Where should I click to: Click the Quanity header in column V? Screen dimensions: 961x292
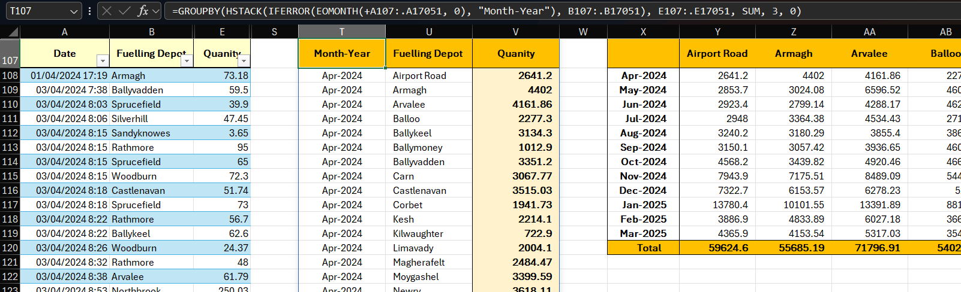point(516,53)
